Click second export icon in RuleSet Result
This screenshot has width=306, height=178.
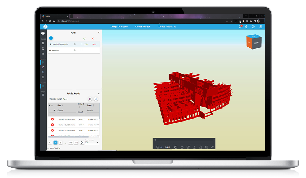(x=96, y=99)
